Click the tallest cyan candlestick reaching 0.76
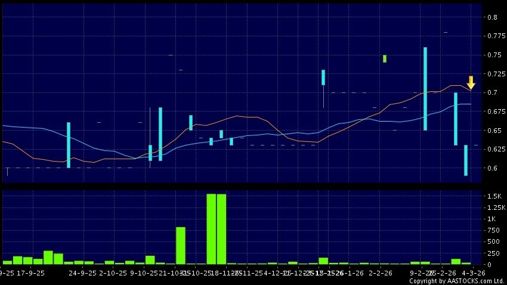507x285 pixels. click(425, 88)
